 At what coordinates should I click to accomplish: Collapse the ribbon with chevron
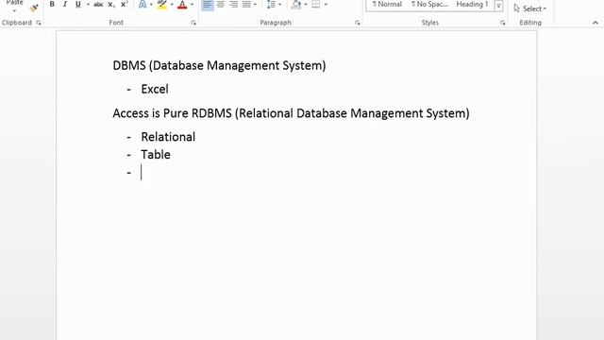pyautogui.click(x=596, y=23)
